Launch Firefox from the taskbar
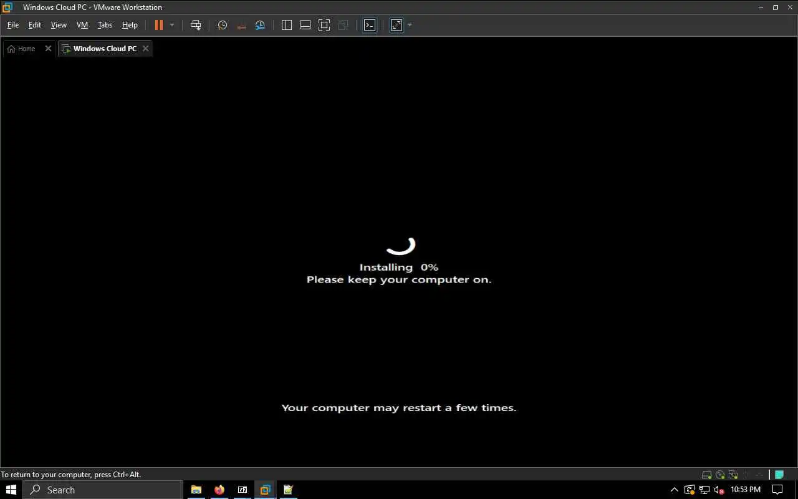The image size is (798, 499). 219,490
